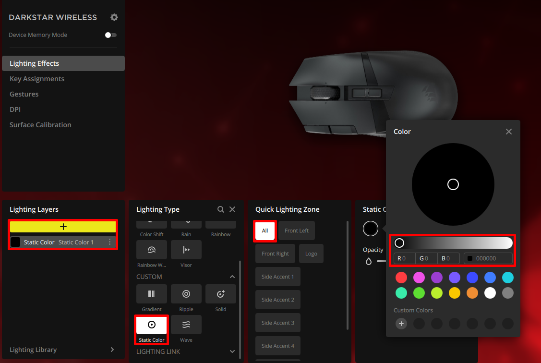Pick the magenta preset color
This screenshot has height=363, width=541.
click(x=419, y=278)
